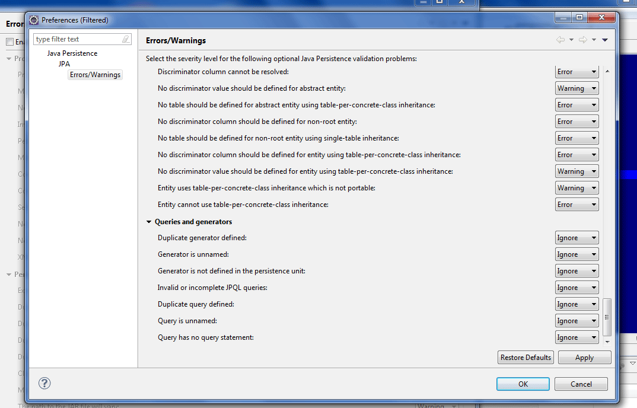Select Java Persistence tree item
The height and width of the screenshot is (408, 637).
(72, 53)
